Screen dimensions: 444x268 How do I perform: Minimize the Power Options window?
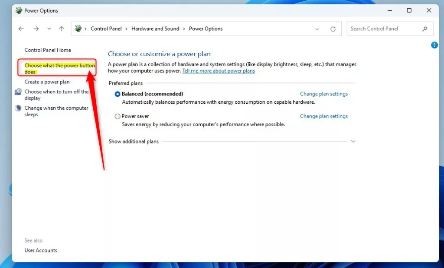point(390,10)
